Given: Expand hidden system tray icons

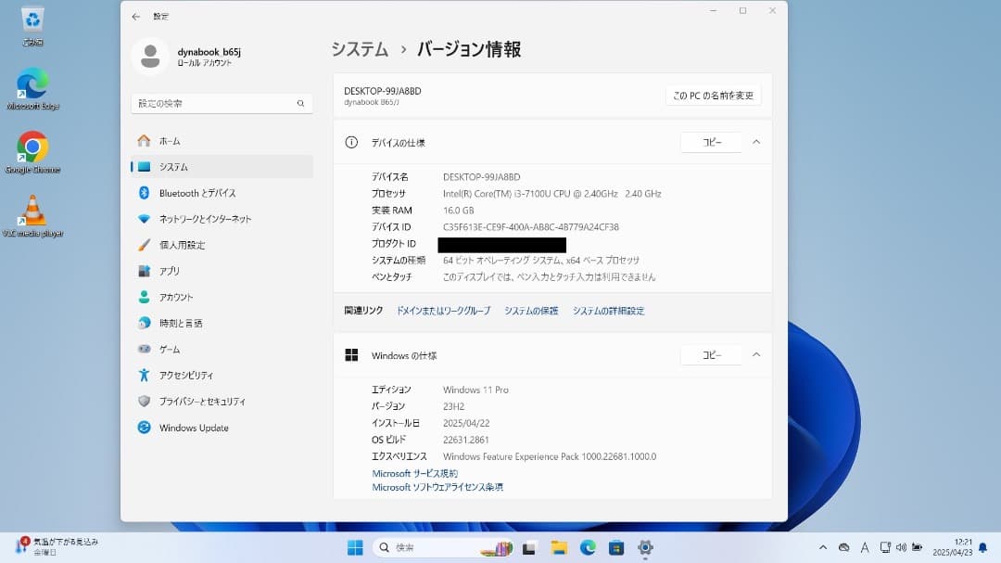Looking at the screenshot, I should pos(823,548).
